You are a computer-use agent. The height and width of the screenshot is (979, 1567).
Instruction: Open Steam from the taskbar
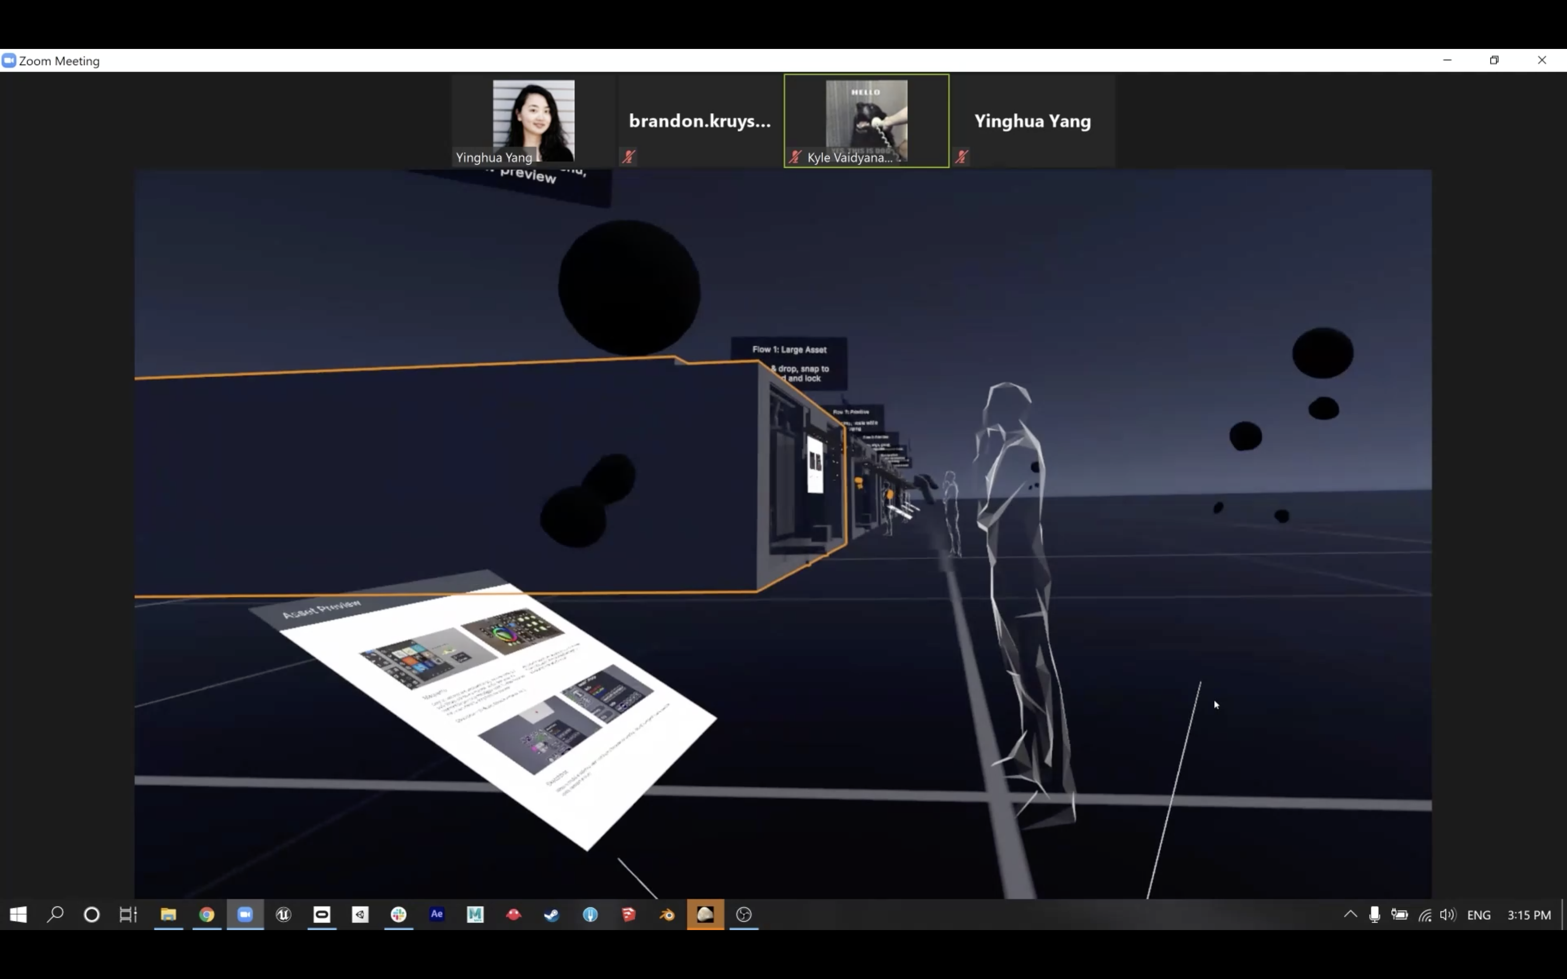tap(552, 914)
